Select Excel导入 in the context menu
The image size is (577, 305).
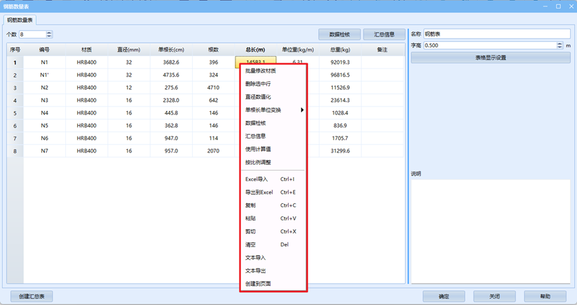click(256, 179)
